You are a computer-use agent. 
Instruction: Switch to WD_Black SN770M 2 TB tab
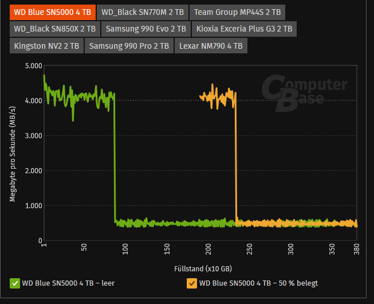pos(143,12)
